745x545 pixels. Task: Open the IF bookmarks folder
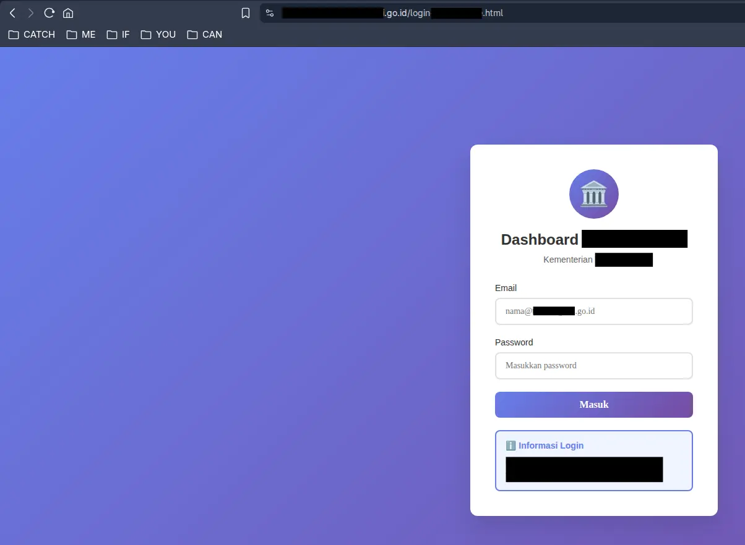(118, 35)
